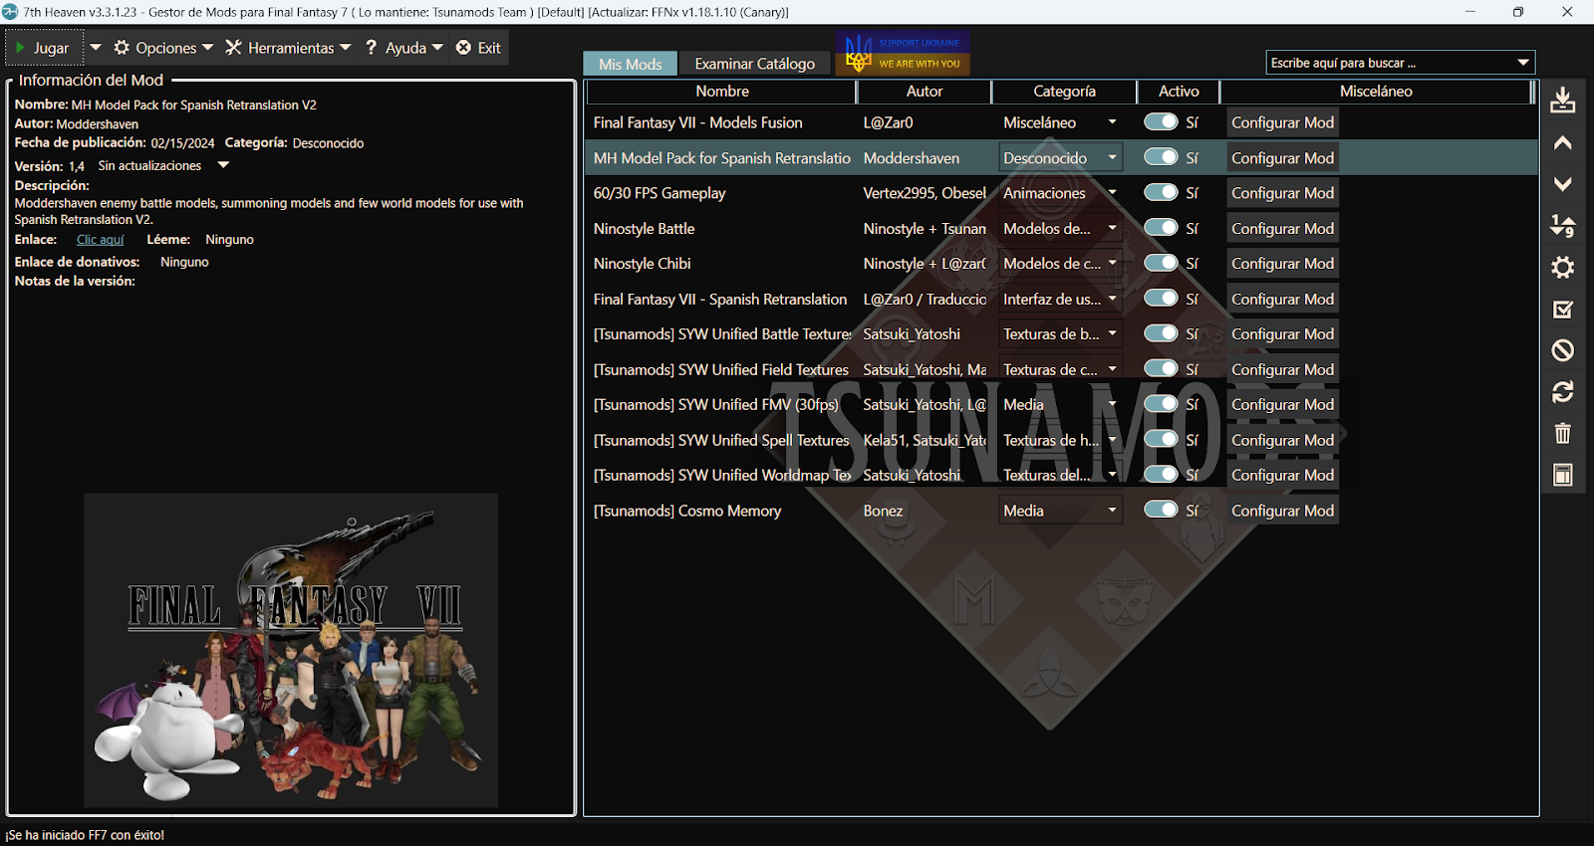Screen dimensions: 1594x846
Task: Disable the Spanish Retranslation mod switch
Action: click(x=1161, y=298)
